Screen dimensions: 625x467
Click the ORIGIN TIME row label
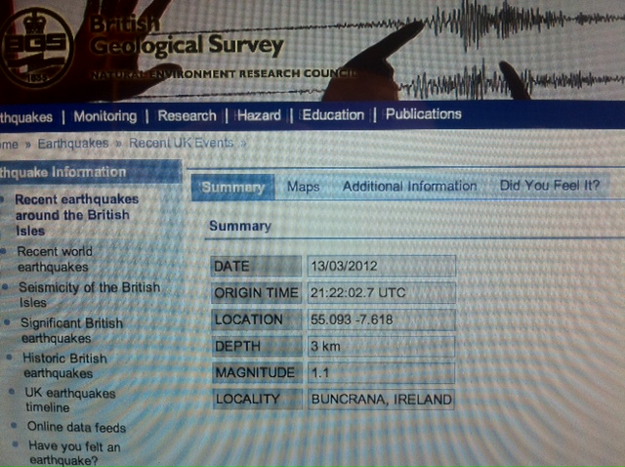(256, 293)
